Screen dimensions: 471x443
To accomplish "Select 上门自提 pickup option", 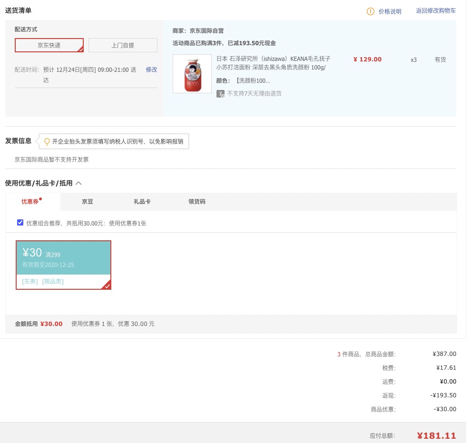I will tap(123, 45).
